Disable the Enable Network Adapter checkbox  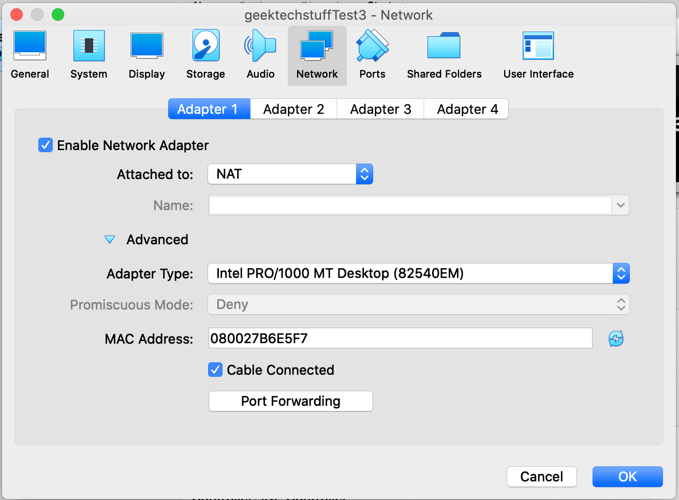tap(45, 145)
